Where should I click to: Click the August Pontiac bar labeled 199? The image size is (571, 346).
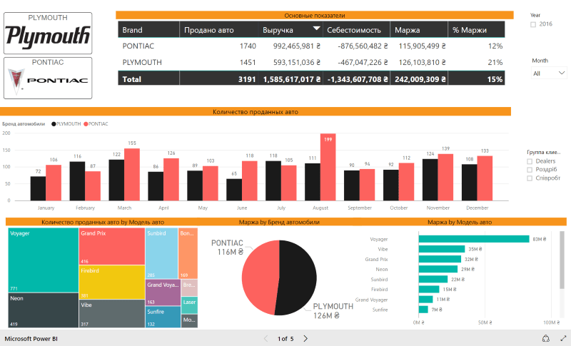(328, 167)
